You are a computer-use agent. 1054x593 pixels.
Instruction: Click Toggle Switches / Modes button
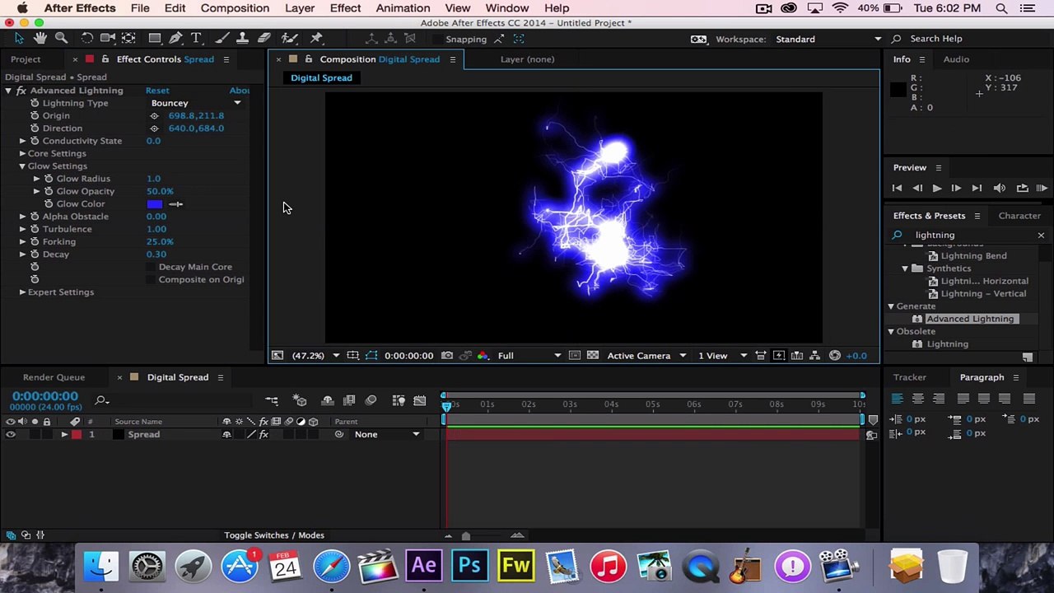tap(274, 535)
